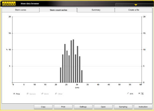Go to the Create a file tab
Viewport: 154px width, 111px height.
[134, 10]
